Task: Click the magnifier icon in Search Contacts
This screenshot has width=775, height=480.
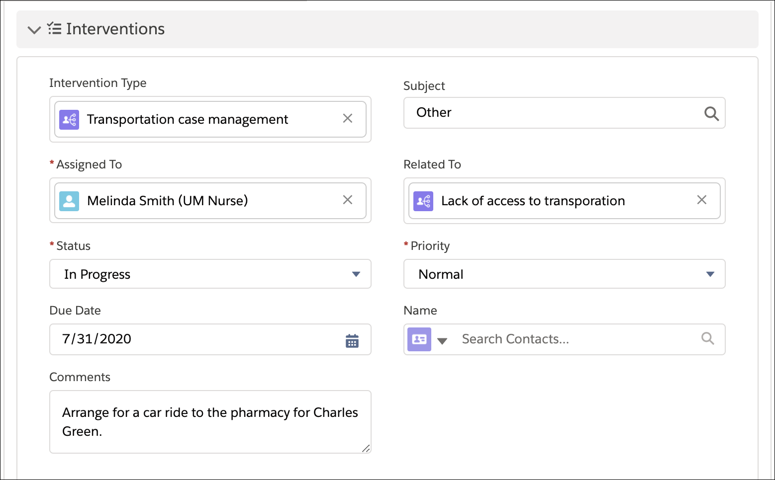Action: 708,339
